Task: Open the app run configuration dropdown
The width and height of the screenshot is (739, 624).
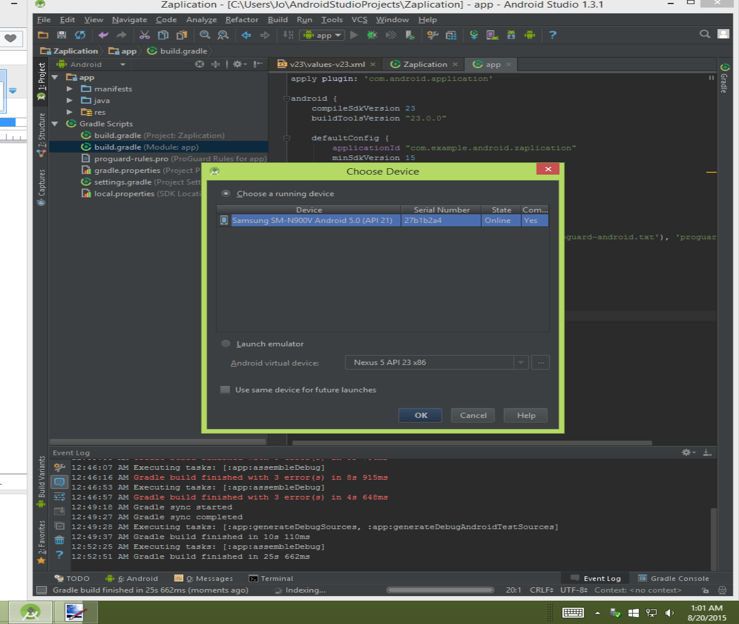Action: pyautogui.click(x=322, y=35)
